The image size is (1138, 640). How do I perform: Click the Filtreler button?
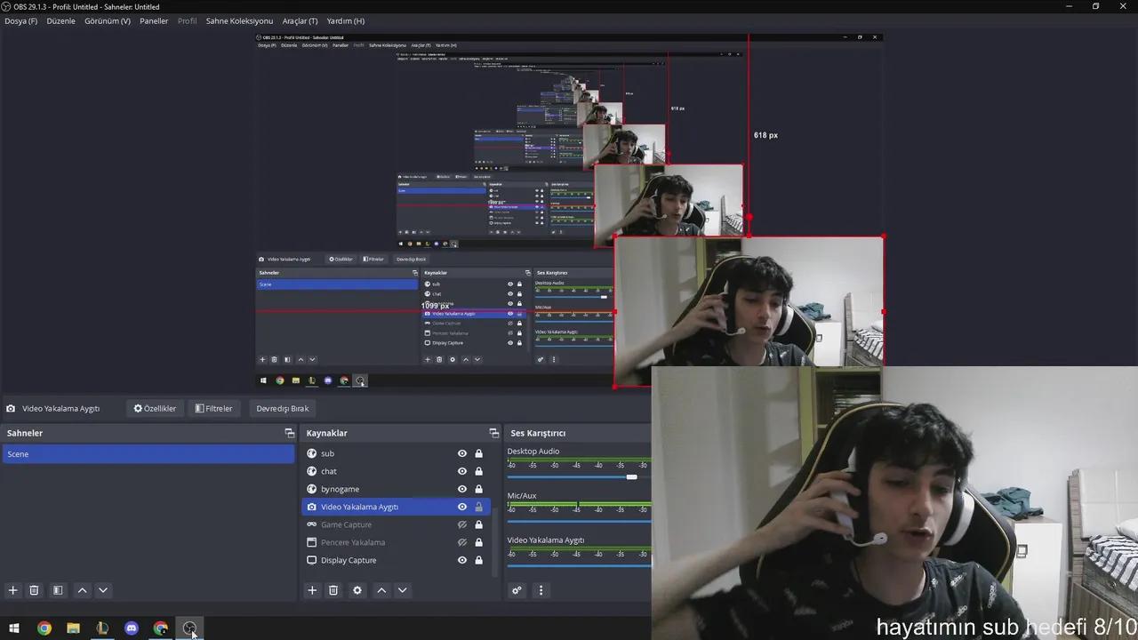(x=213, y=409)
